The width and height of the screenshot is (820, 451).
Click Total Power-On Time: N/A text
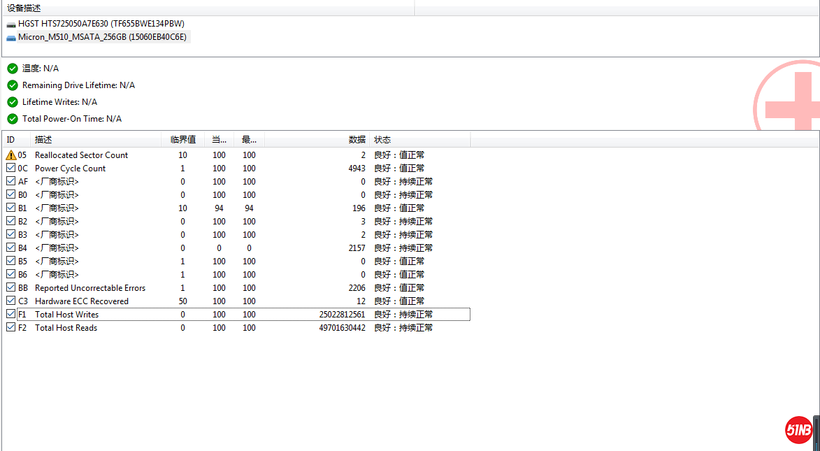click(x=71, y=119)
